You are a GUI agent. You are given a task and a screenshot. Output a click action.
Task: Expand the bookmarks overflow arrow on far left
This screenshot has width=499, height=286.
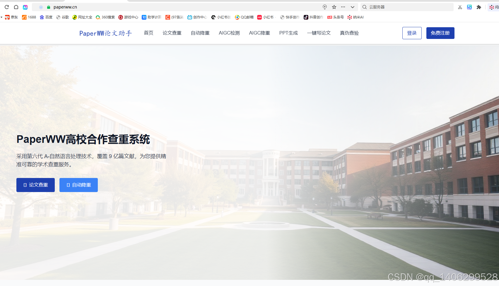(1, 17)
